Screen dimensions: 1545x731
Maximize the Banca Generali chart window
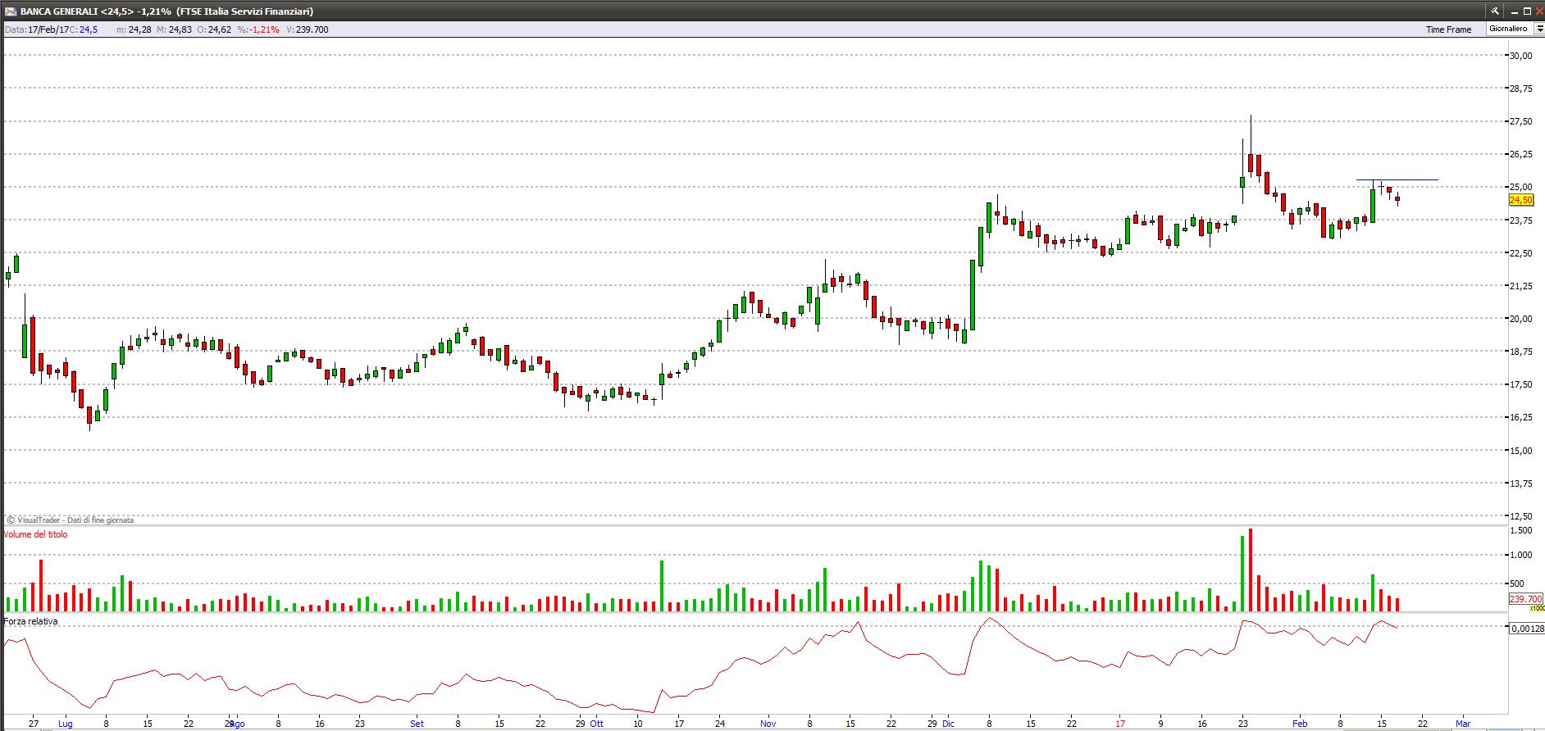[x=1527, y=11]
